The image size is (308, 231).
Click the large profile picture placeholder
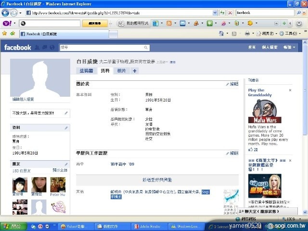coord(40,77)
